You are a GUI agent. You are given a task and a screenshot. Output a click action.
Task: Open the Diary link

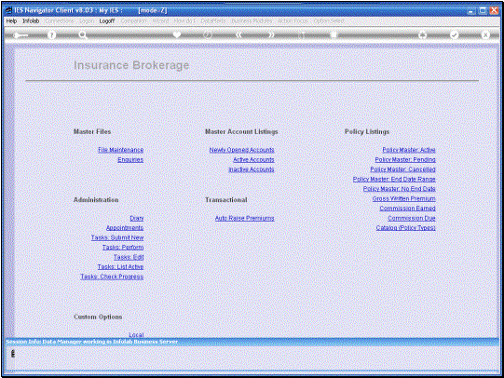pos(137,218)
